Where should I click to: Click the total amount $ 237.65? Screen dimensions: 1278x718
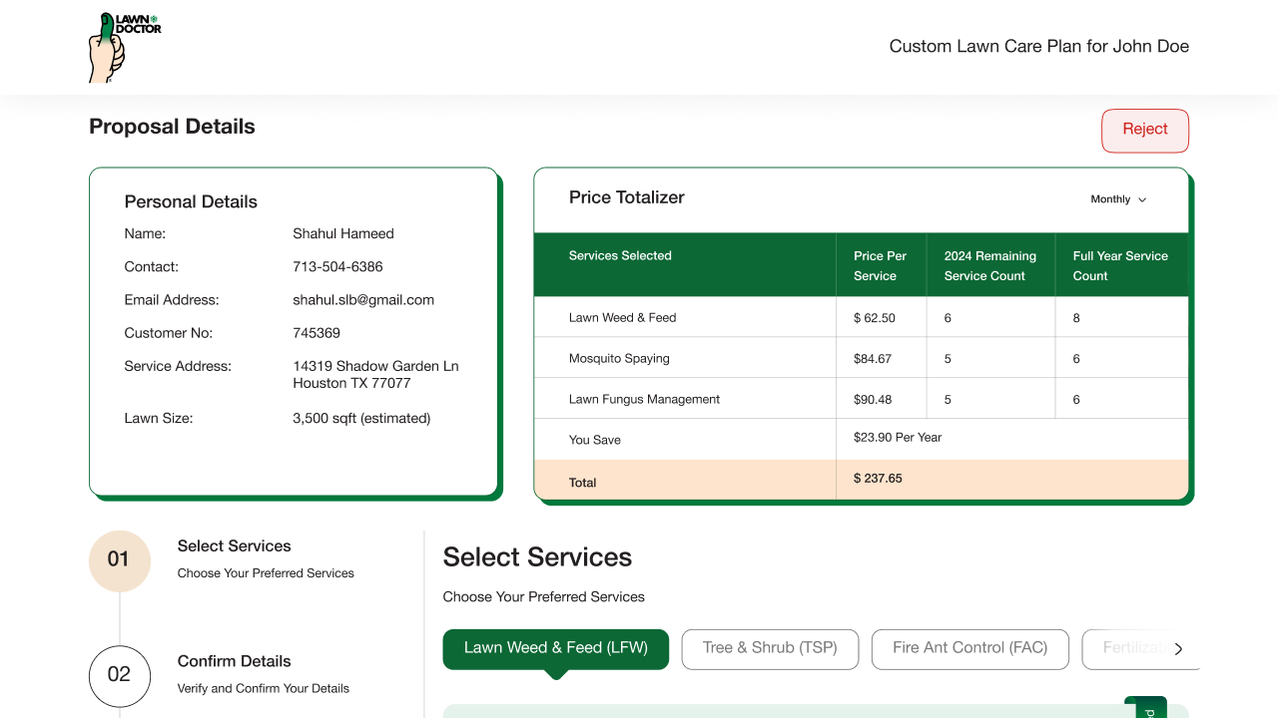click(878, 479)
